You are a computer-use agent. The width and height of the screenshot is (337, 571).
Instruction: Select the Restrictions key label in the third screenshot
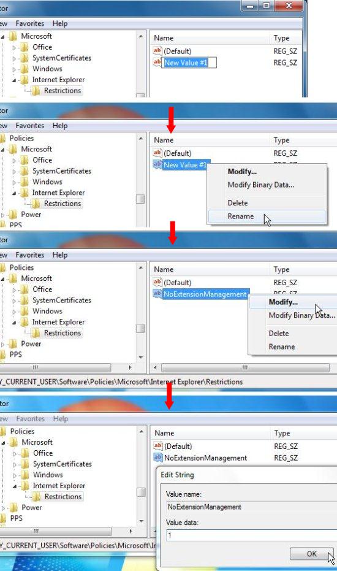(x=62, y=333)
